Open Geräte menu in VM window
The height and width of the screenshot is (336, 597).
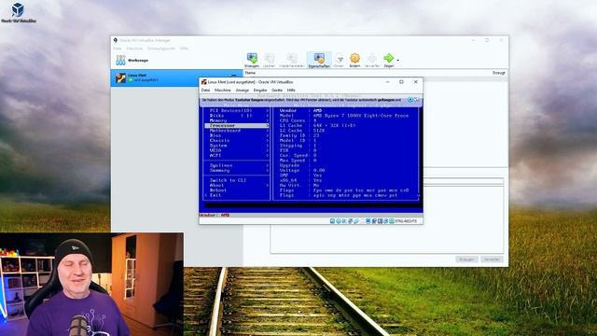(x=277, y=91)
